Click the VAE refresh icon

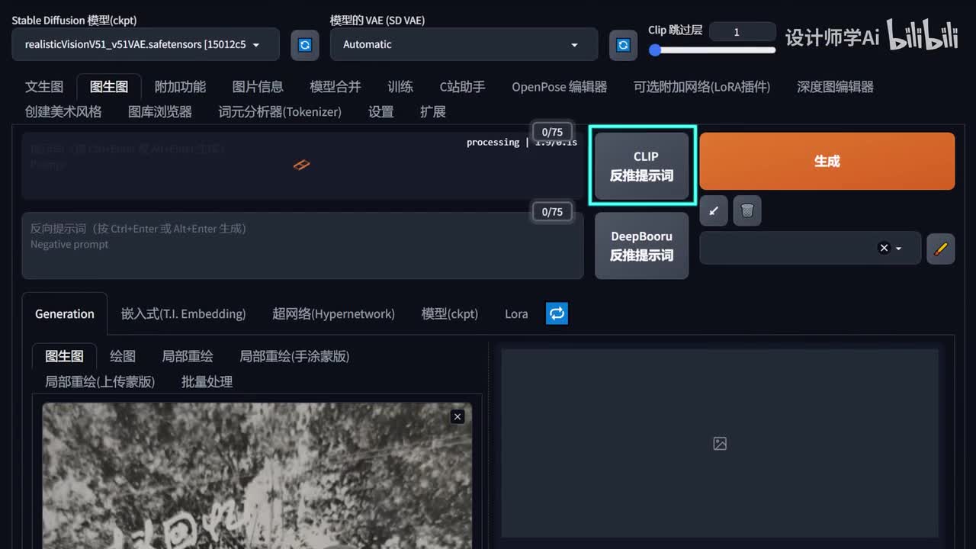(x=623, y=45)
